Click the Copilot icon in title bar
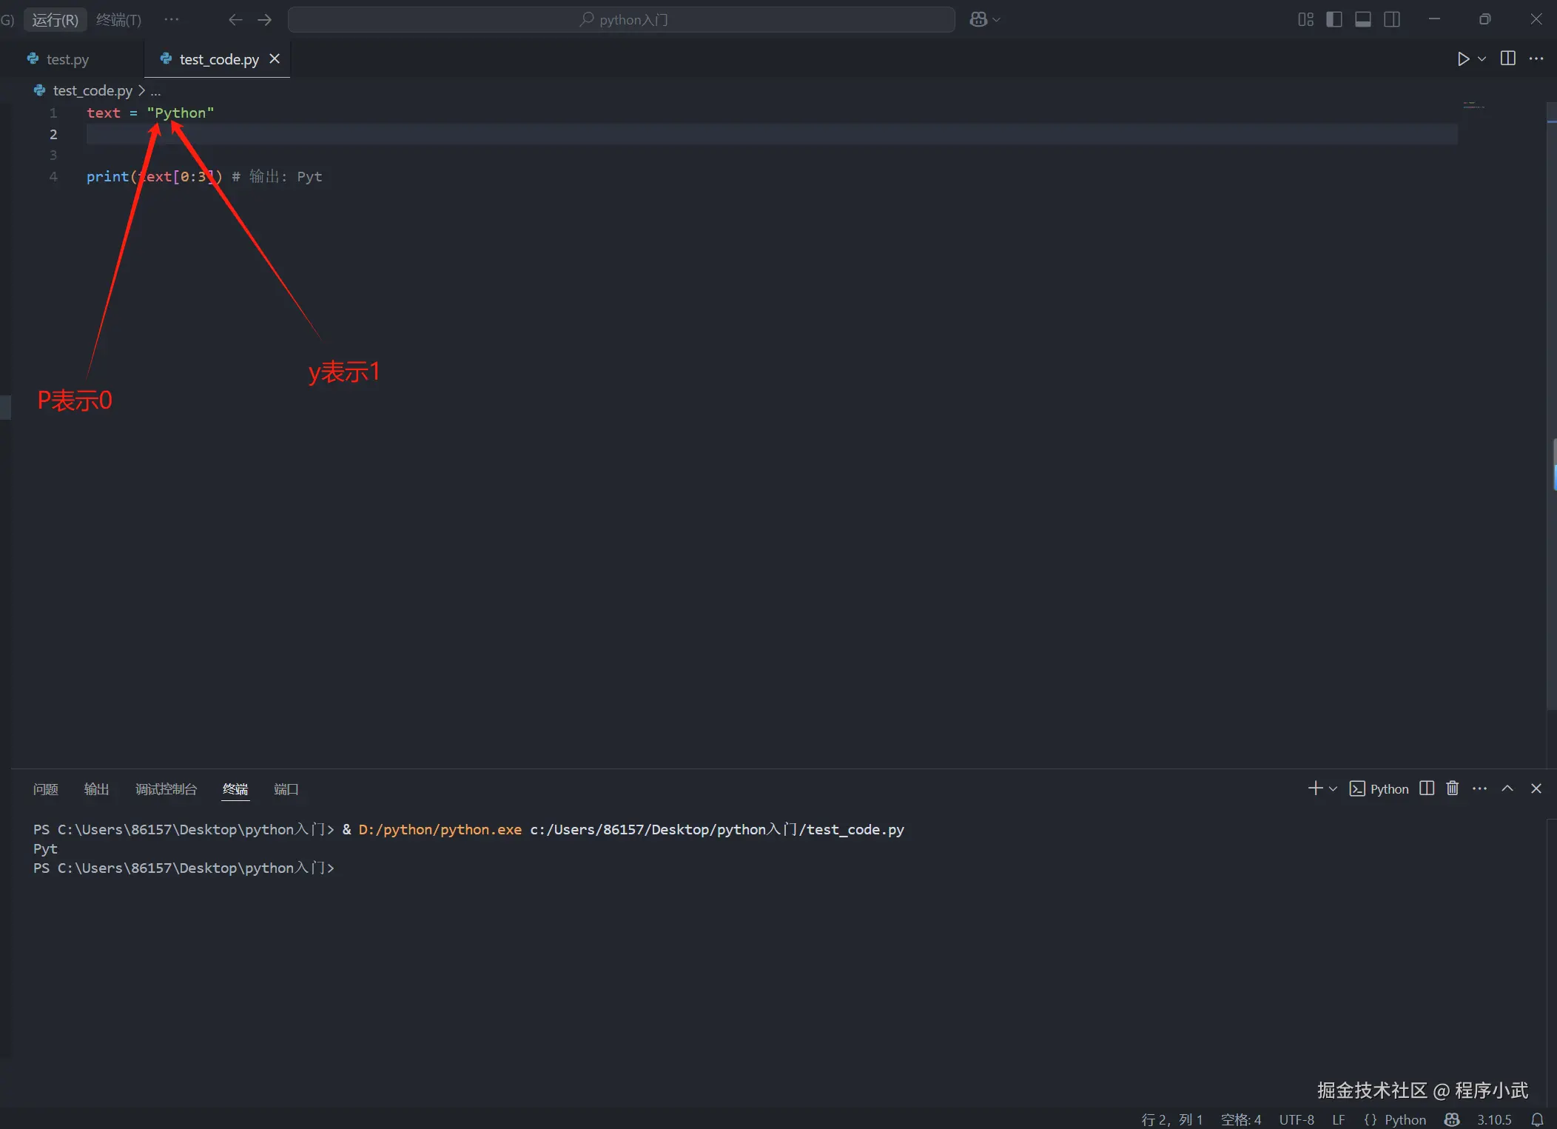The height and width of the screenshot is (1129, 1557). (x=978, y=20)
